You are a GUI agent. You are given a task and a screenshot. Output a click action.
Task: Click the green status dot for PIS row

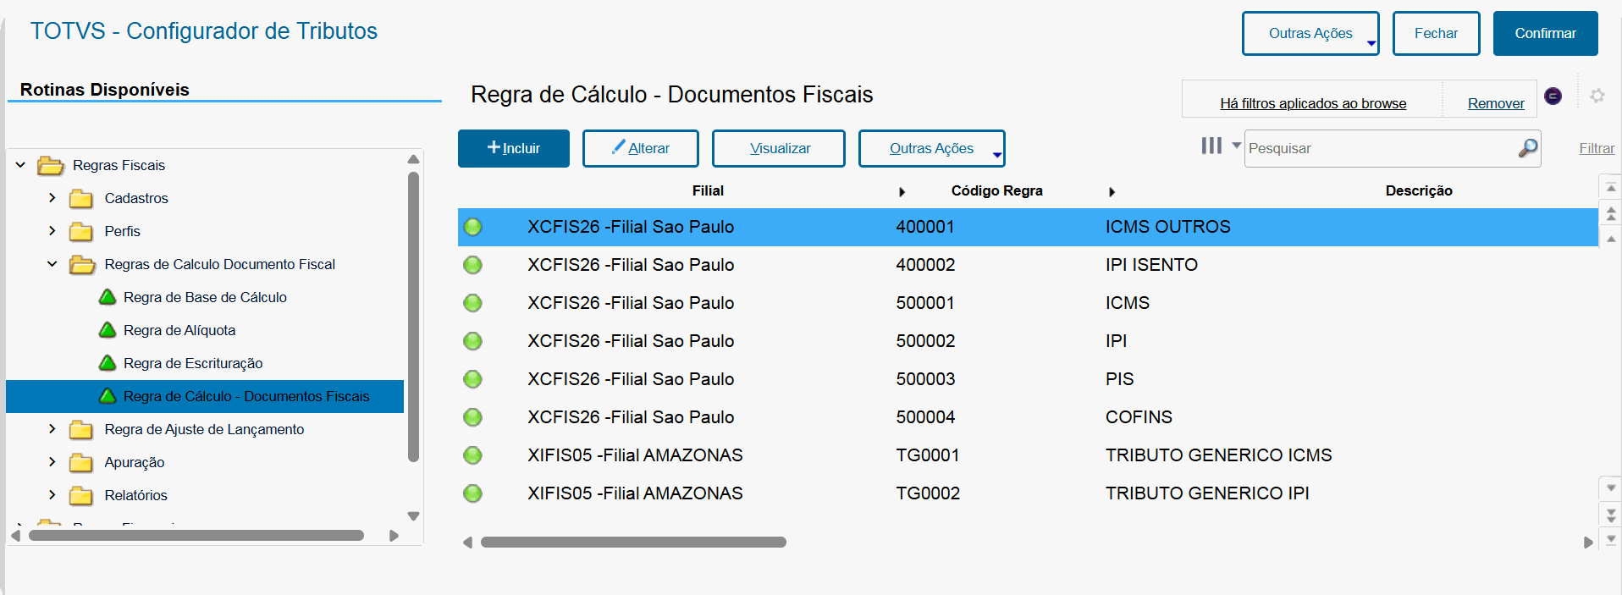point(472,379)
